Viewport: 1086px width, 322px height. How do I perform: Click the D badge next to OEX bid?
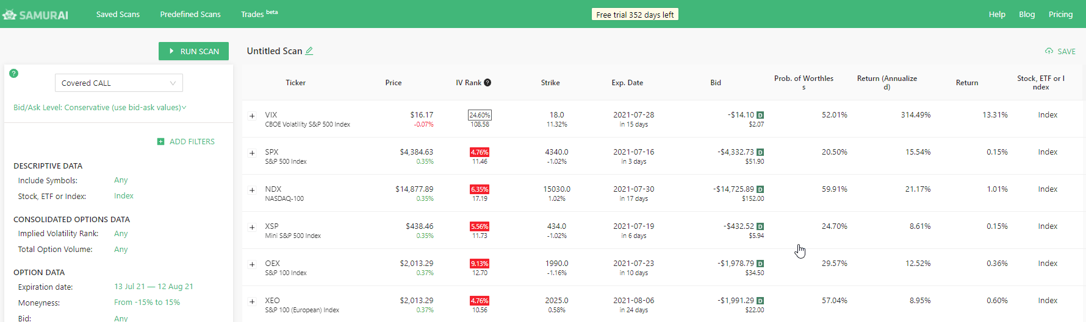pyautogui.click(x=760, y=264)
